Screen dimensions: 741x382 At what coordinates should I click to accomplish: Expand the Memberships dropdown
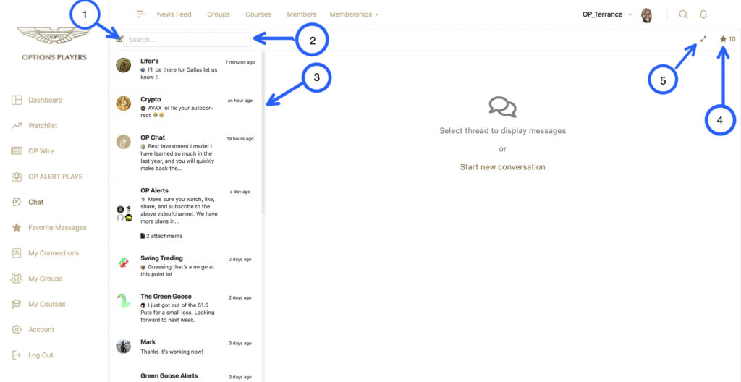pyautogui.click(x=354, y=14)
